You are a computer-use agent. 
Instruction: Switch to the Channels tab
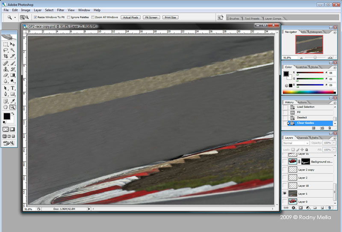[x=302, y=138]
